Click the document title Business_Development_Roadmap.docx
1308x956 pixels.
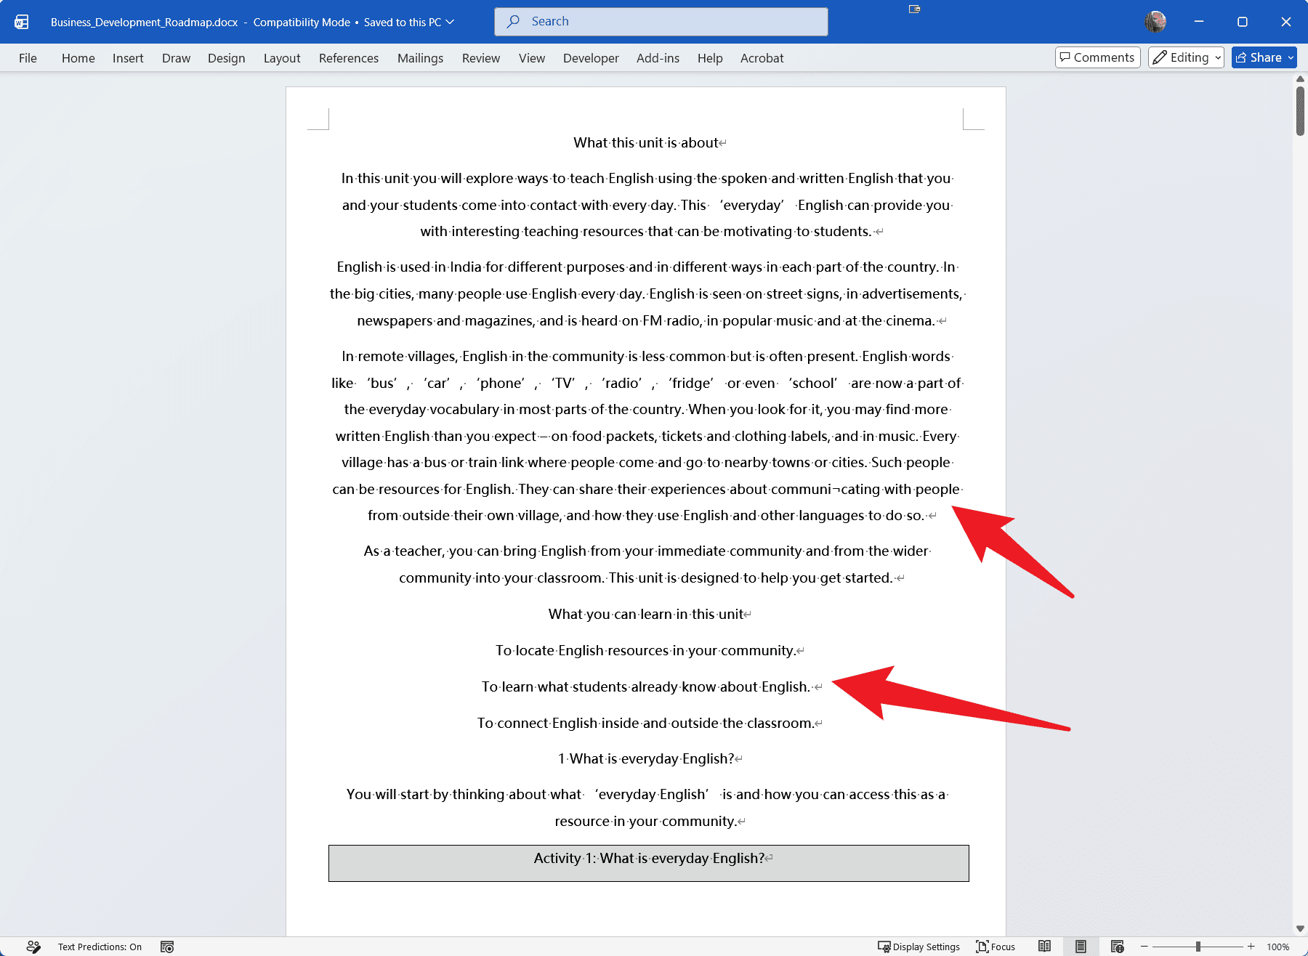(x=145, y=22)
